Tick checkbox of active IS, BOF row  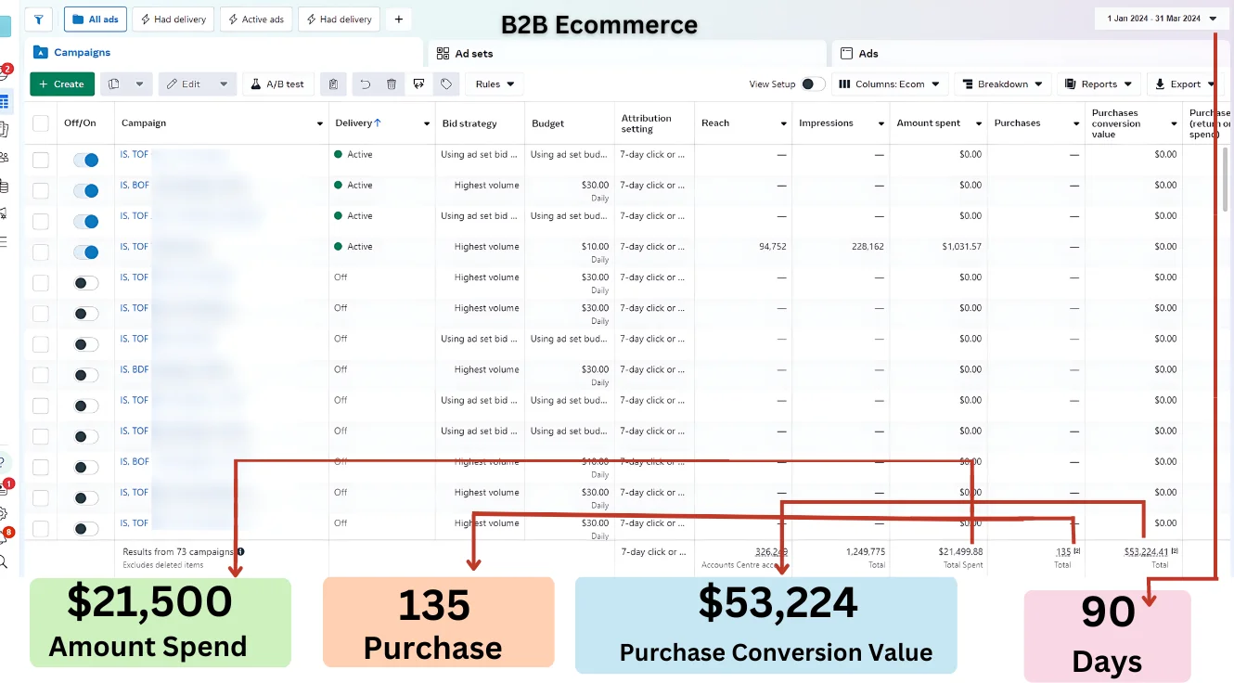click(x=41, y=190)
